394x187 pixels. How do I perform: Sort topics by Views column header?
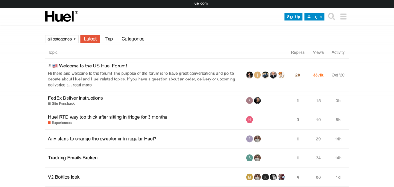pos(318,52)
